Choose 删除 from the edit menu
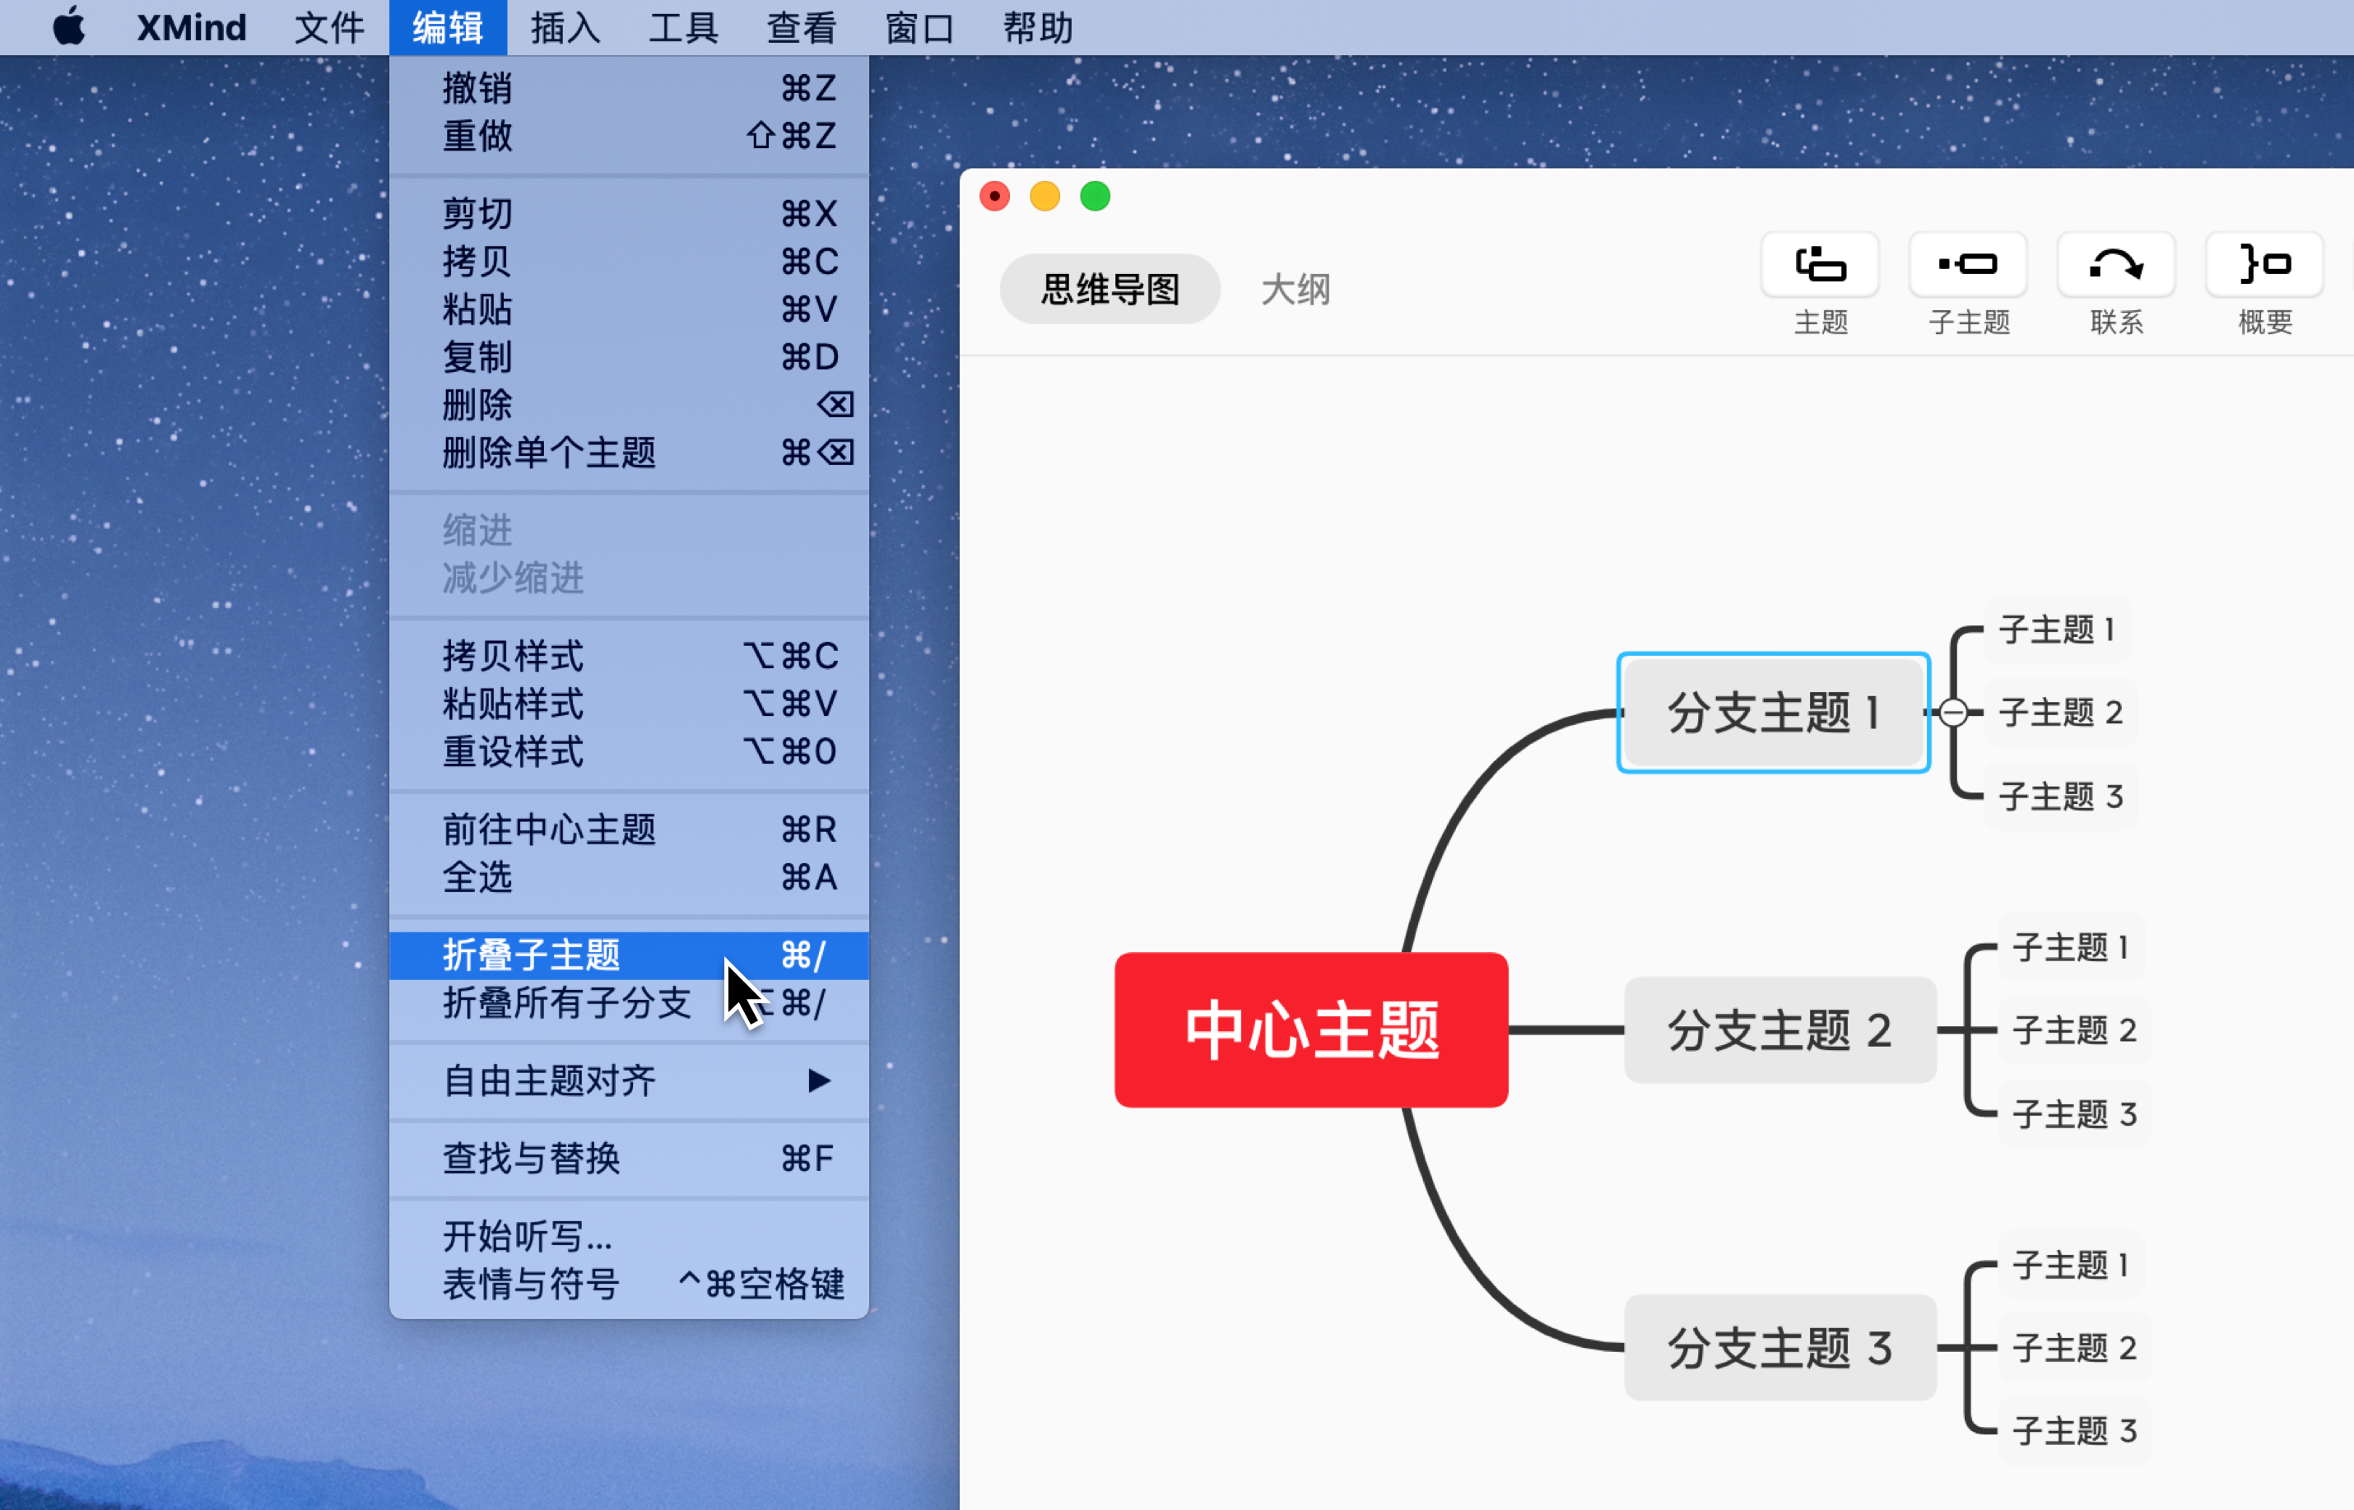The height and width of the screenshot is (1510, 2354). pos(629,405)
